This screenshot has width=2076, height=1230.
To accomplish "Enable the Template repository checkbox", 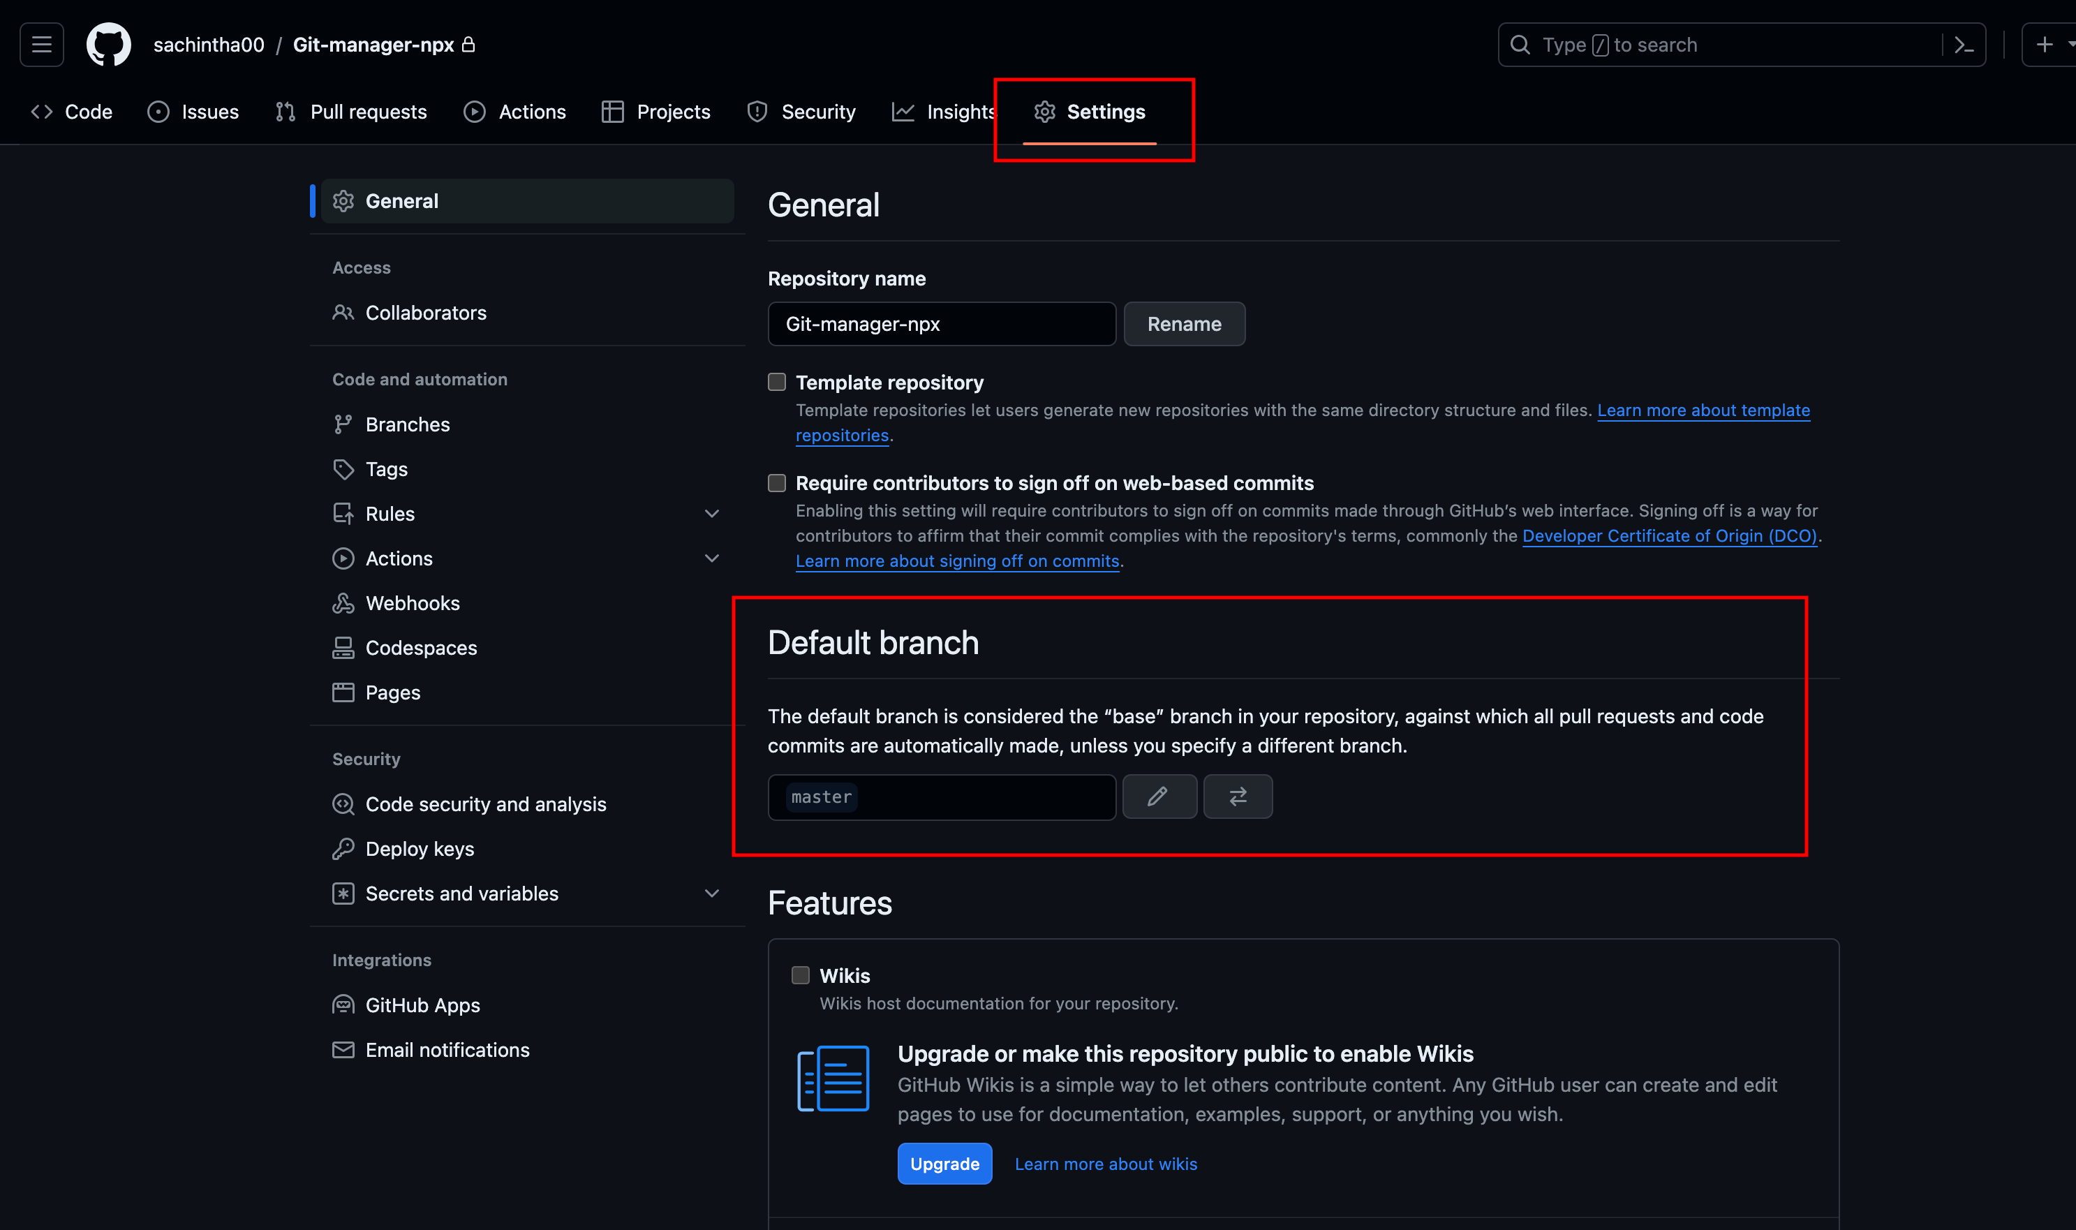I will click(776, 382).
